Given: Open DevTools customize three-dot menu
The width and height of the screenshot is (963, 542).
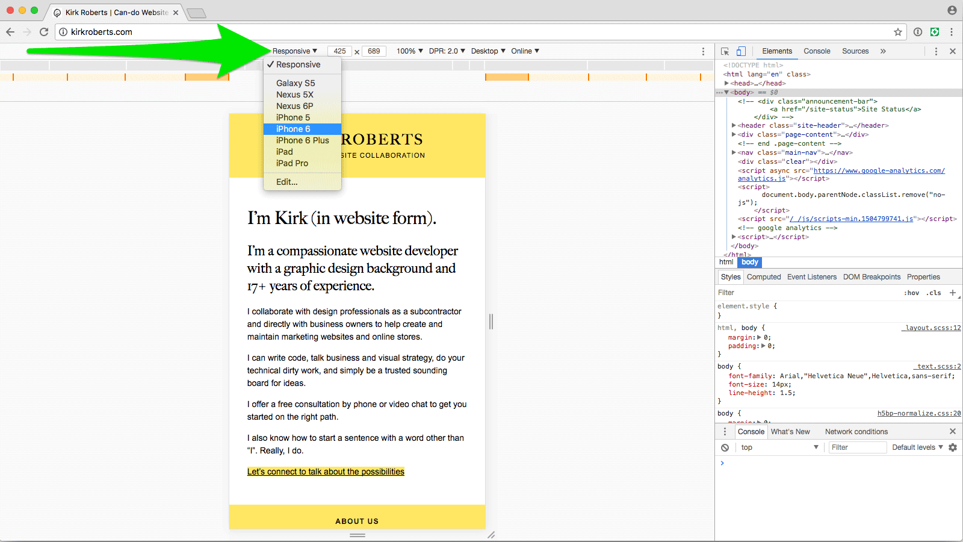Looking at the screenshot, I should (x=936, y=51).
